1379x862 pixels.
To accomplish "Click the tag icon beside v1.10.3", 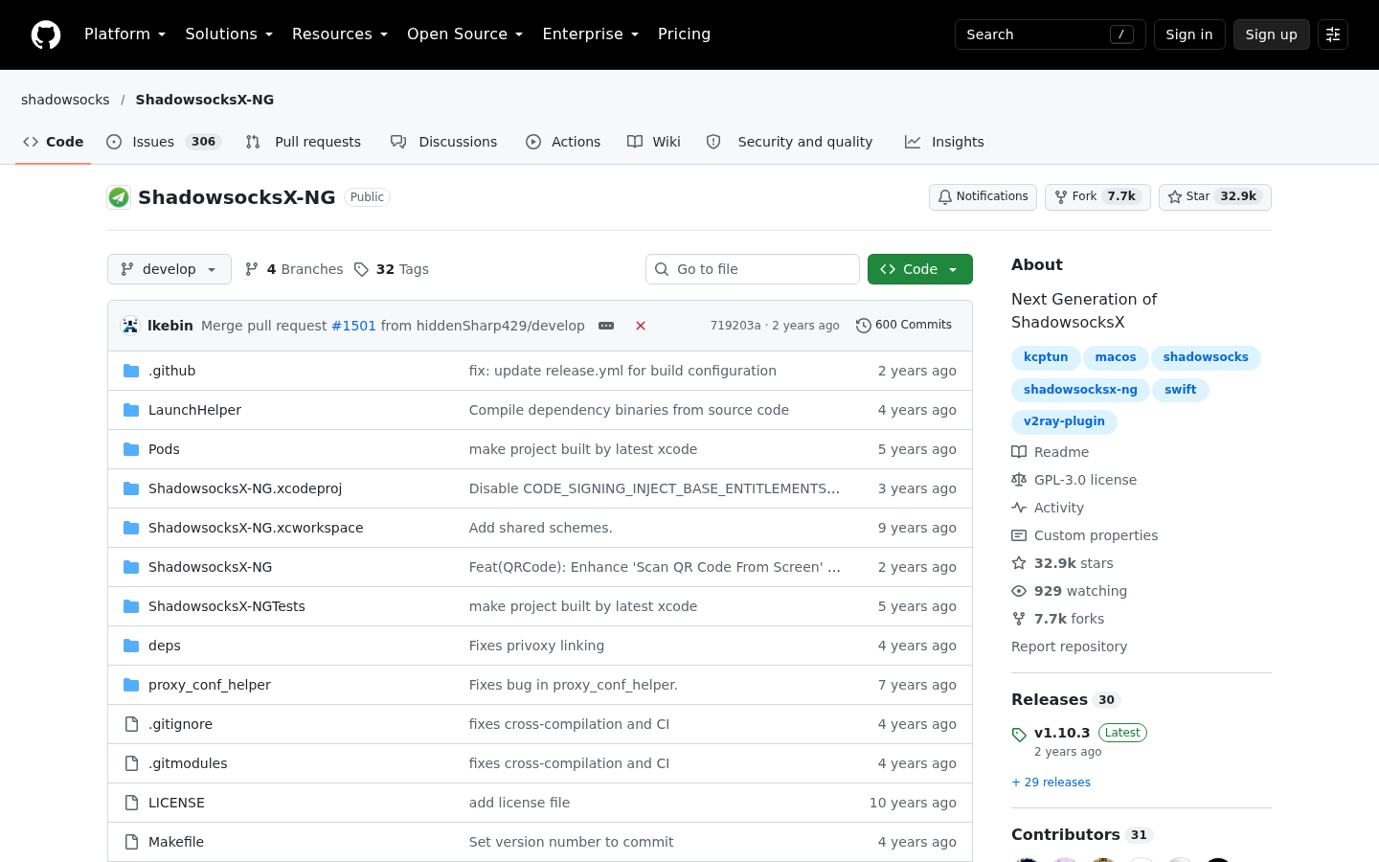I will point(1019,735).
